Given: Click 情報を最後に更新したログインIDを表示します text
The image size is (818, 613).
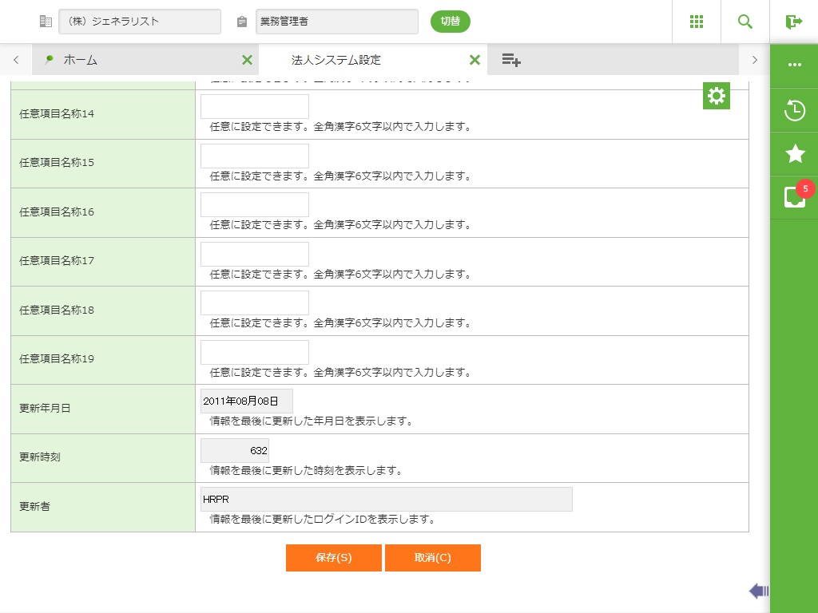Looking at the screenshot, I should click(323, 519).
